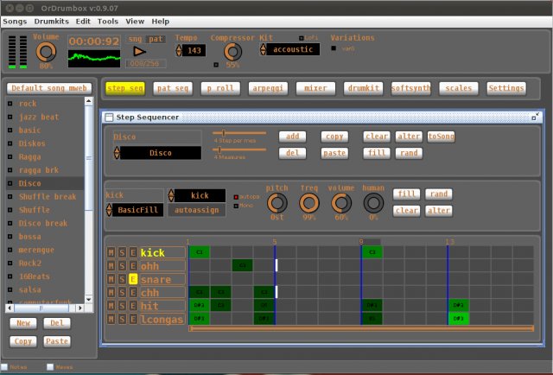Adjust the Compressor knob
Image resolution: width=553 pixels, height=375 pixels.
pyautogui.click(x=232, y=52)
